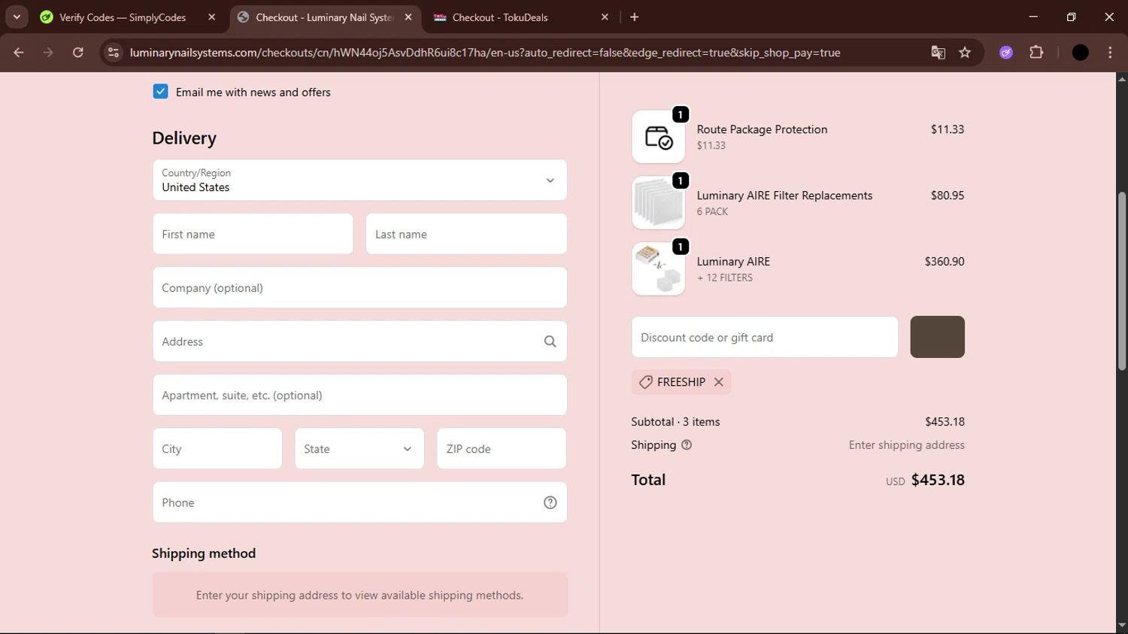This screenshot has height=634, width=1128.
Task: Click the phone help question mark icon
Action: pos(550,502)
